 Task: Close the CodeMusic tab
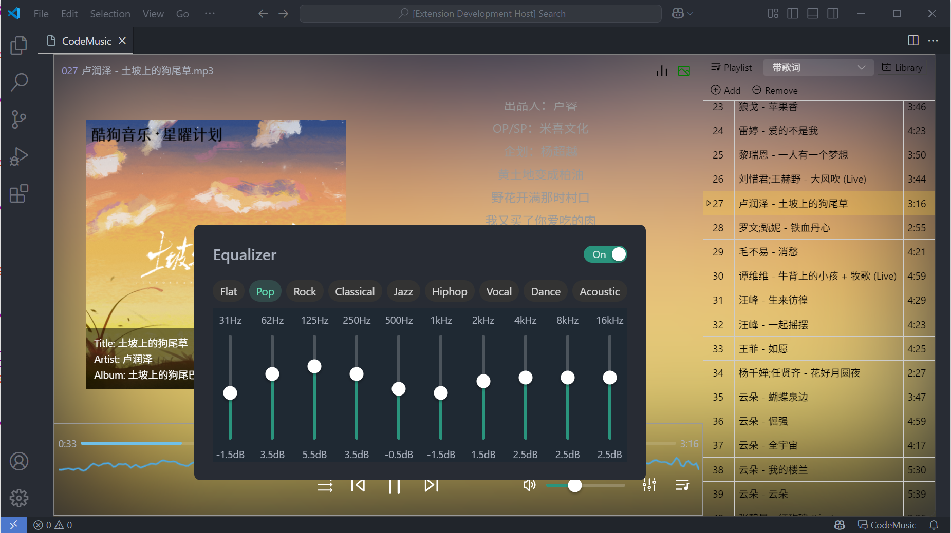pos(122,41)
